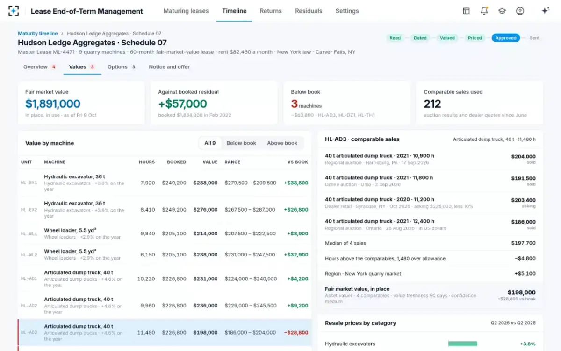
Task: Open the Harrisburg, PA auction comparable
Action: tap(430, 159)
